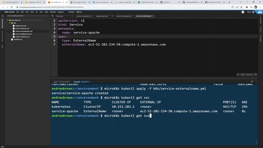Open the View menu

[x=32, y=12]
